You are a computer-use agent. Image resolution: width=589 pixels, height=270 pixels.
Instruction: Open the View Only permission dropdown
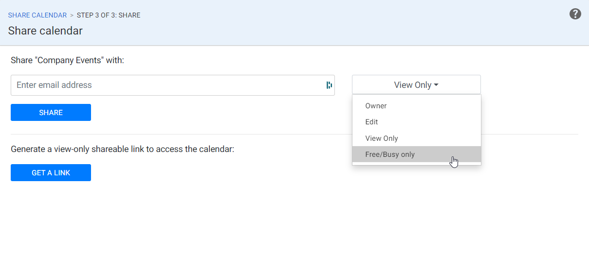pyautogui.click(x=416, y=85)
